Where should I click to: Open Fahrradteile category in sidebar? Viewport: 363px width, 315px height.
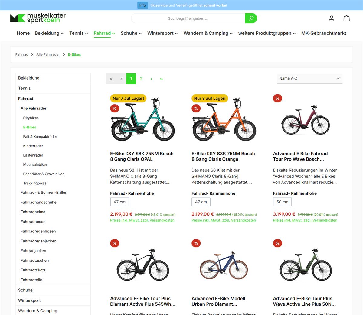click(x=31, y=280)
